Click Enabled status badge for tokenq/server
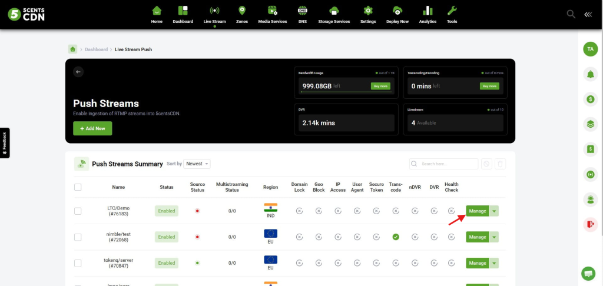 coord(167,263)
